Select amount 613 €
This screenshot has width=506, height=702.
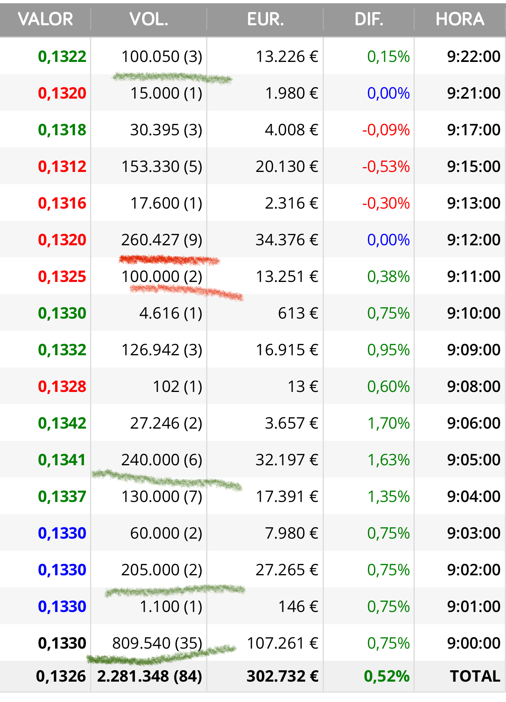click(298, 313)
